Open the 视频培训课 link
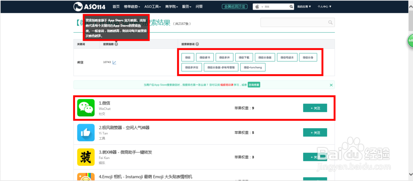Image resolution: width=413 pixels, height=181 pixels. click(226, 85)
